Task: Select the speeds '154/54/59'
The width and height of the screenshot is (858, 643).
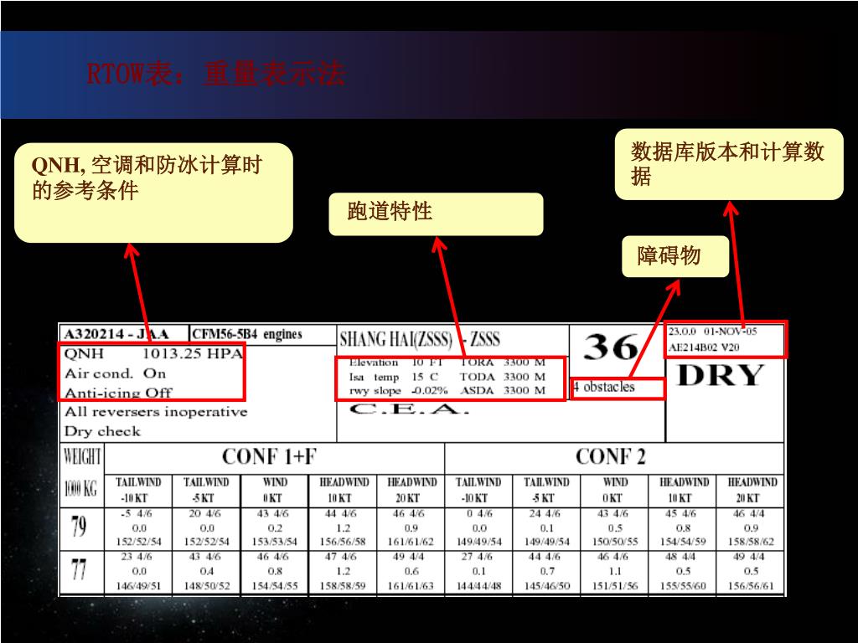Action: 682,542
